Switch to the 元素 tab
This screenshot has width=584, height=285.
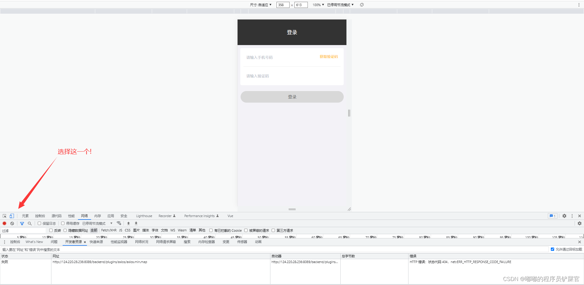[25, 216]
